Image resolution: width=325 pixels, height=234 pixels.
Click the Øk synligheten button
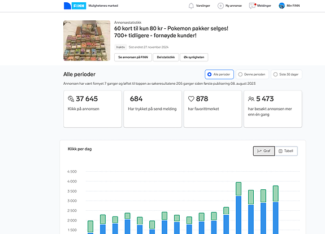194,57
